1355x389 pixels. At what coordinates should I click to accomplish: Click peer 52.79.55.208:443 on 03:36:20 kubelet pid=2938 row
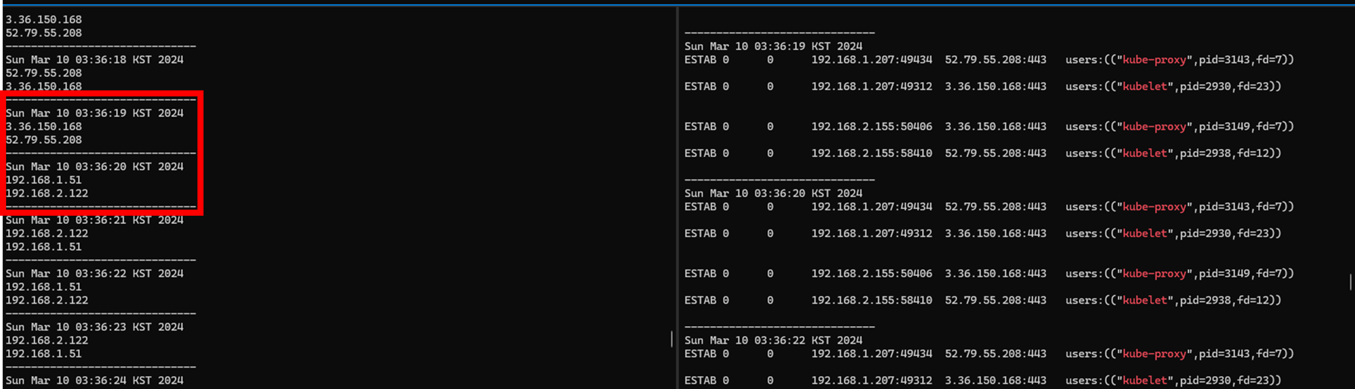tap(996, 300)
